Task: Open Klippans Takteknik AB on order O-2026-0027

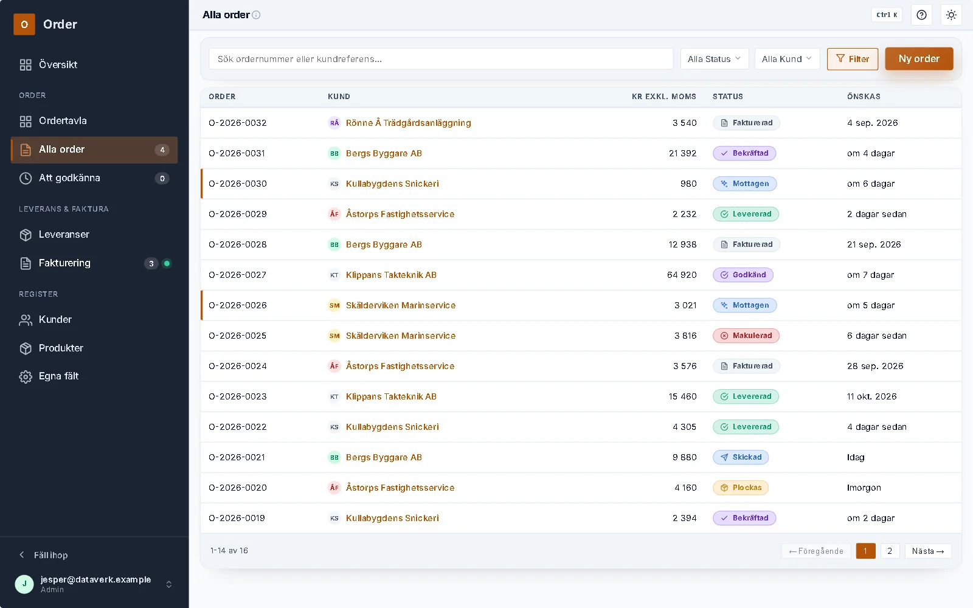Action: (x=391, y=275)
